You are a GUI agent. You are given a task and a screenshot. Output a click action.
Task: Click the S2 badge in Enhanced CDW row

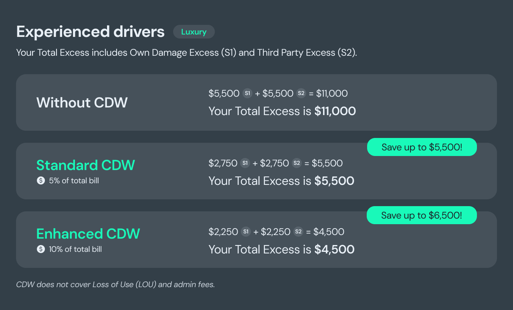click(298, 232)
